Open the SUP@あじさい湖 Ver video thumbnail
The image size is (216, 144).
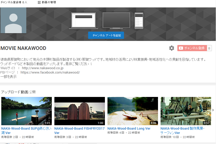pos(27,111)
